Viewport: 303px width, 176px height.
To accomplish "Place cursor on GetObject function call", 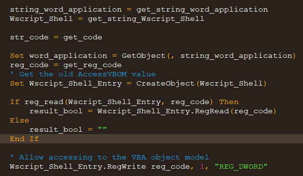I will pos(143,56).
